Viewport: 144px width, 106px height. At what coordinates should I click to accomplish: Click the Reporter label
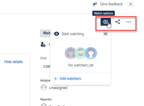(46, 99)
